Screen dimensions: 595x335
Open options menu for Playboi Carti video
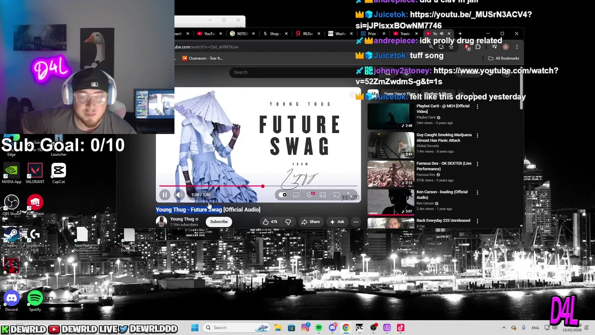477,107
